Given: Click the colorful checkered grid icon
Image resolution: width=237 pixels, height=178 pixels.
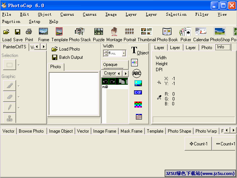Looking at the screenshot, I should point(138,105).
